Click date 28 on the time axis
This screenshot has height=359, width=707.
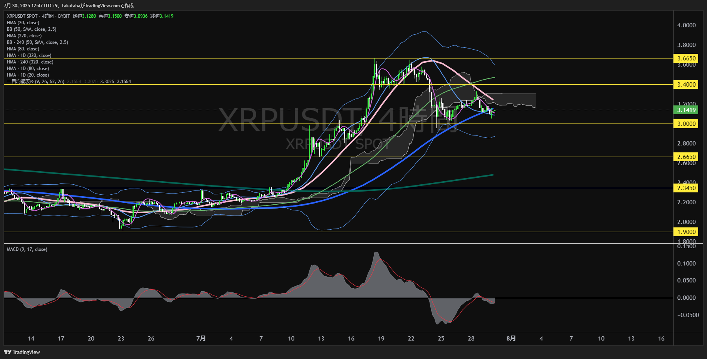tap(471, 339)
